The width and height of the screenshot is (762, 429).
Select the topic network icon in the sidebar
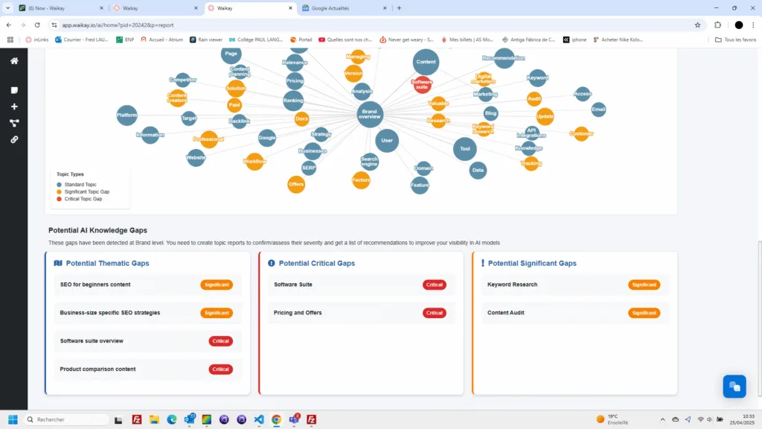point(13,123)
